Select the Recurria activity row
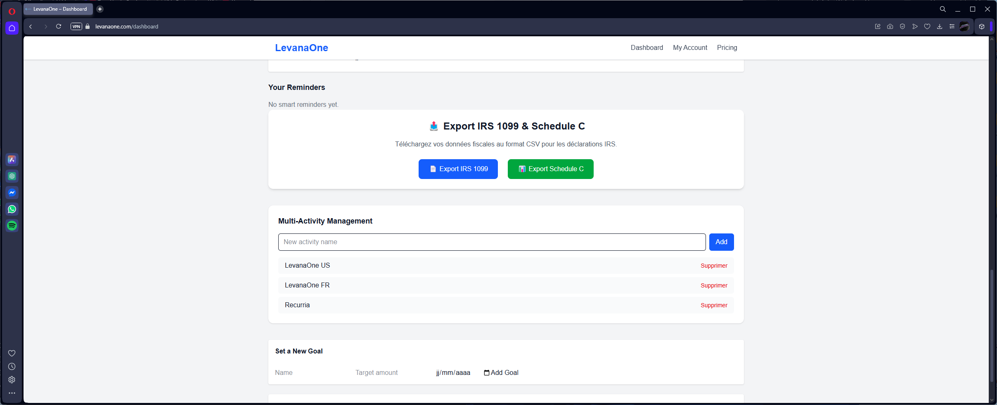Viewport: 997px width, 405px height. [x=506, y=305]
